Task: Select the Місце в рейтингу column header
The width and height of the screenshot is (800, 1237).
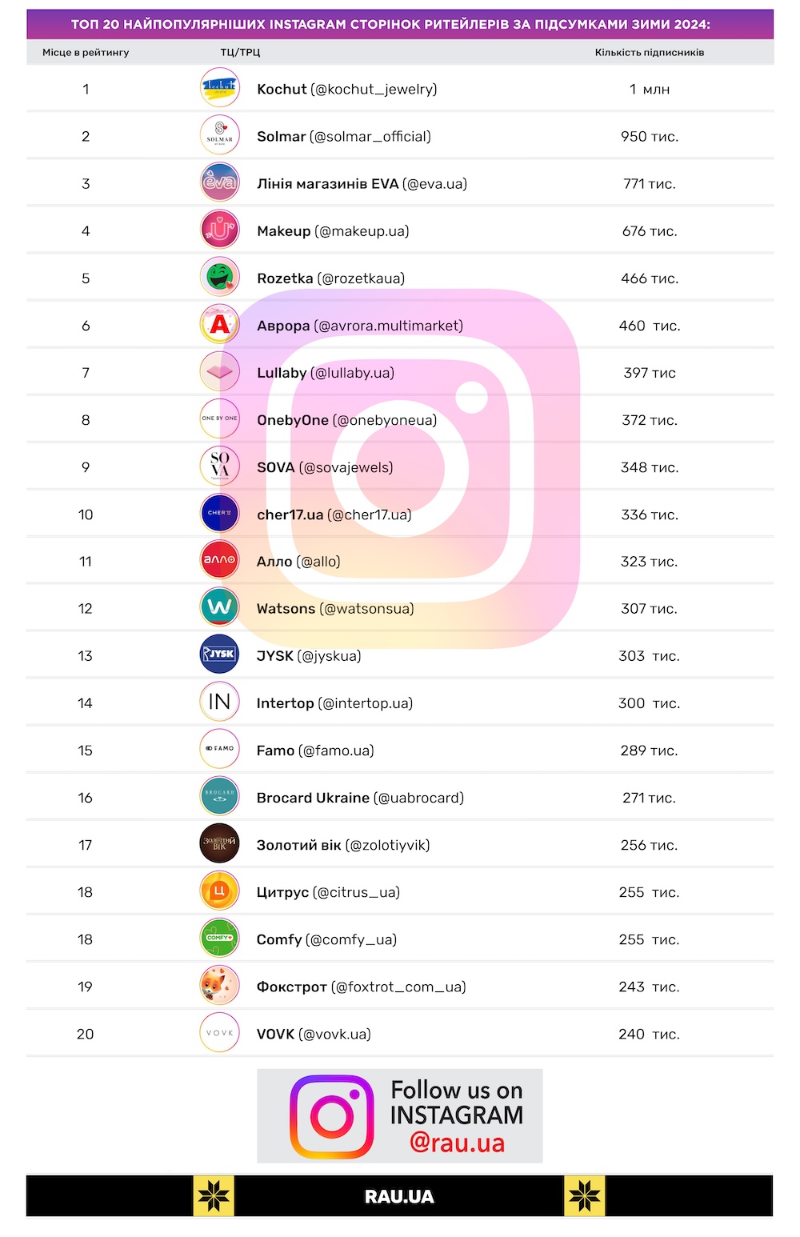Action: pos(86,53)
